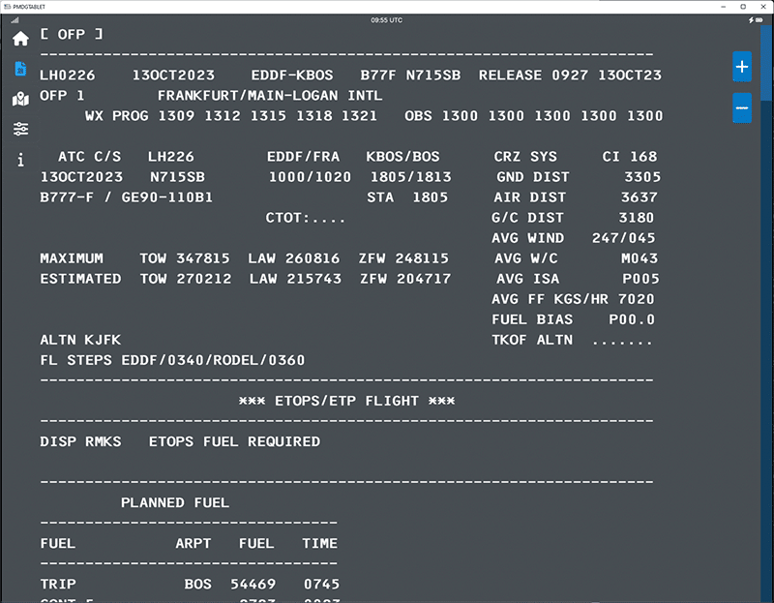Image resolution: width=774 pixels, height=603 pixels.
Task: Close the PMDGTABLET window
Action: [761, 6]
